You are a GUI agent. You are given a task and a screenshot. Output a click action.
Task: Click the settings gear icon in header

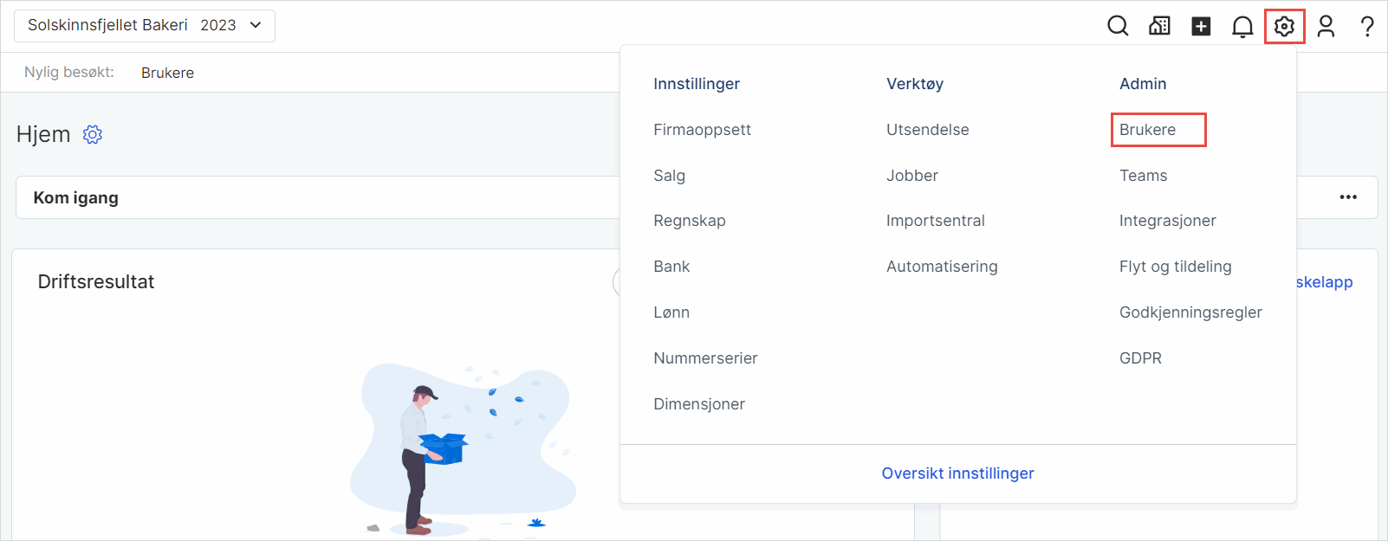click(x=1284, y=27)
